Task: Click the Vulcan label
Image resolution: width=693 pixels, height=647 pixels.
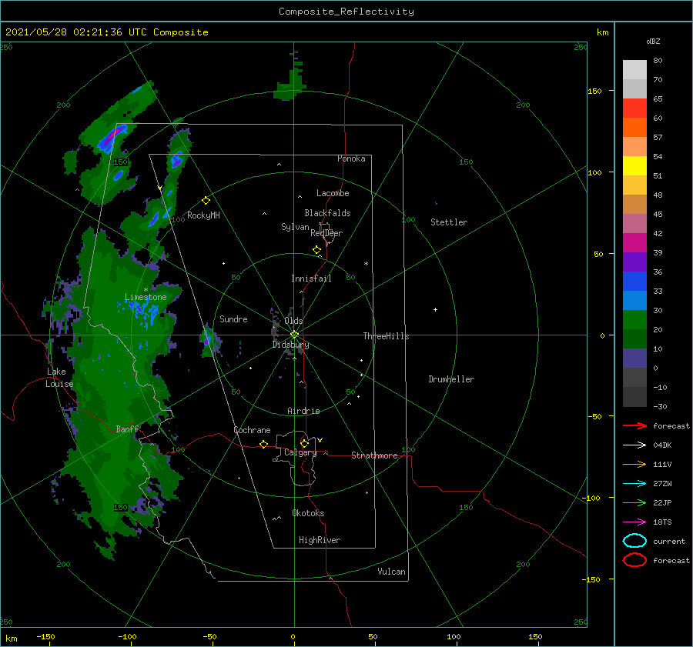Action: coord(392,572)
